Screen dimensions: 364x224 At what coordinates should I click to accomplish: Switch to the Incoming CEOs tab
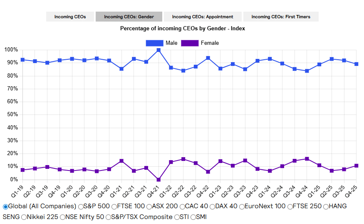point(70,17)
